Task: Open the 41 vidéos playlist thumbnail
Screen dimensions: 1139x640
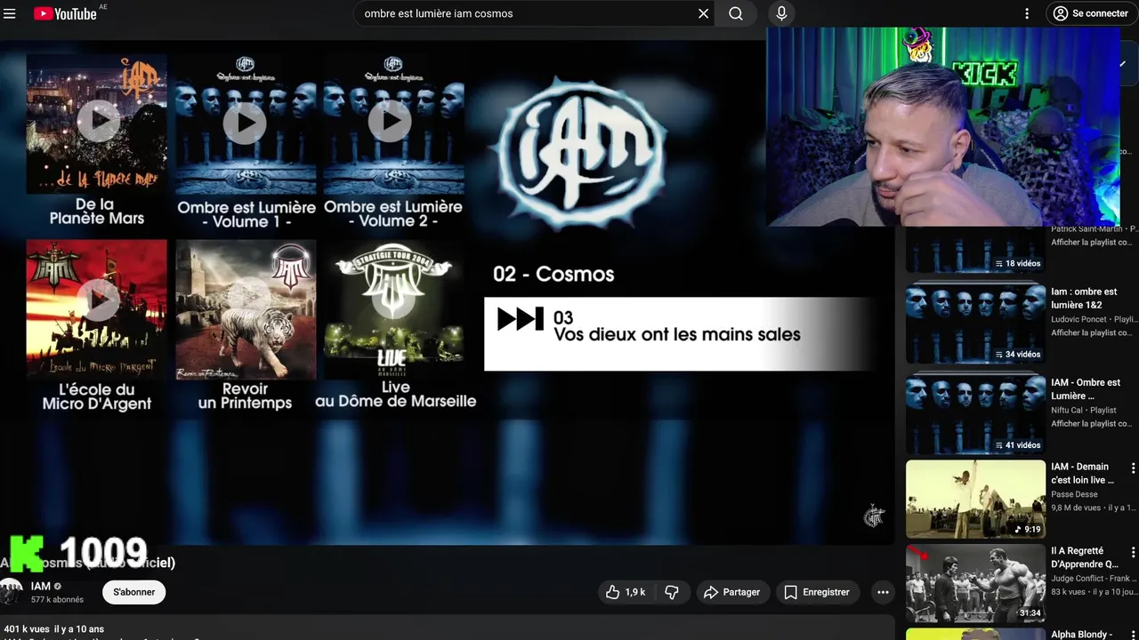Action: click(975, 414)
